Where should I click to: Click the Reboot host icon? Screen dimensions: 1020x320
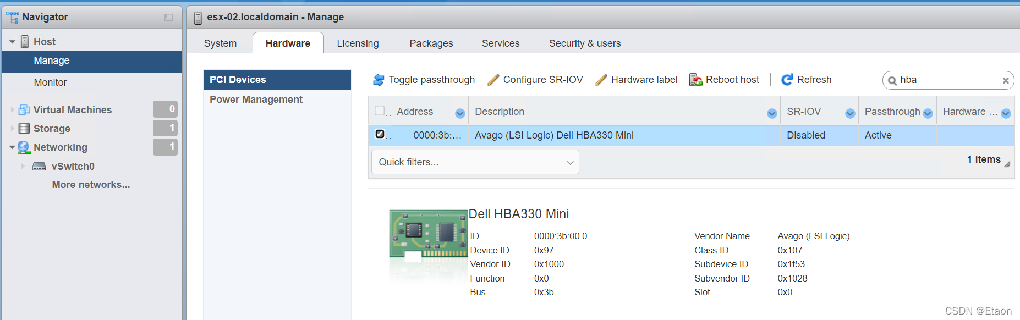click(x=696, y=80)
